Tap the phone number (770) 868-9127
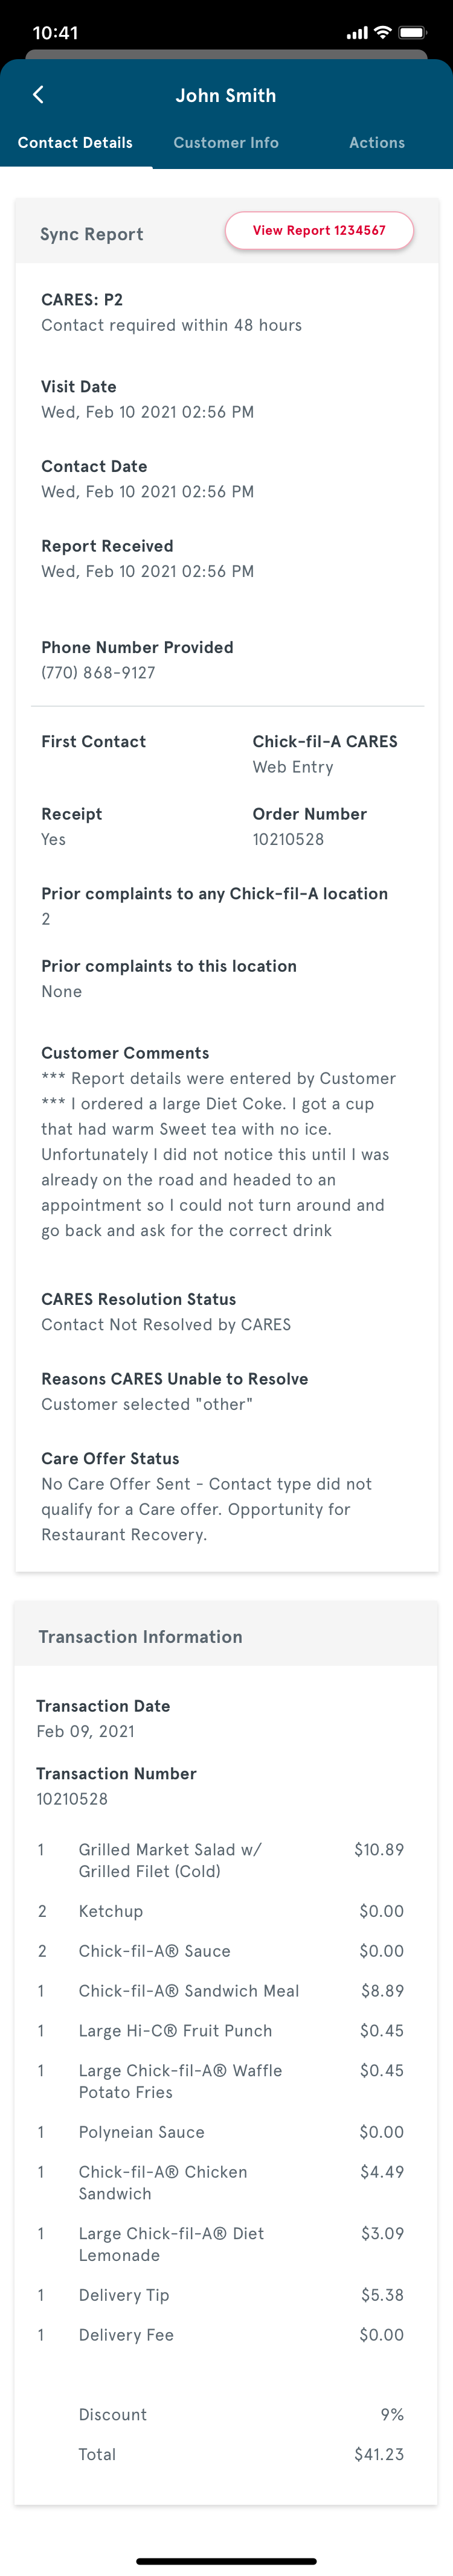453x2576 pixels. tap(98, 673)
